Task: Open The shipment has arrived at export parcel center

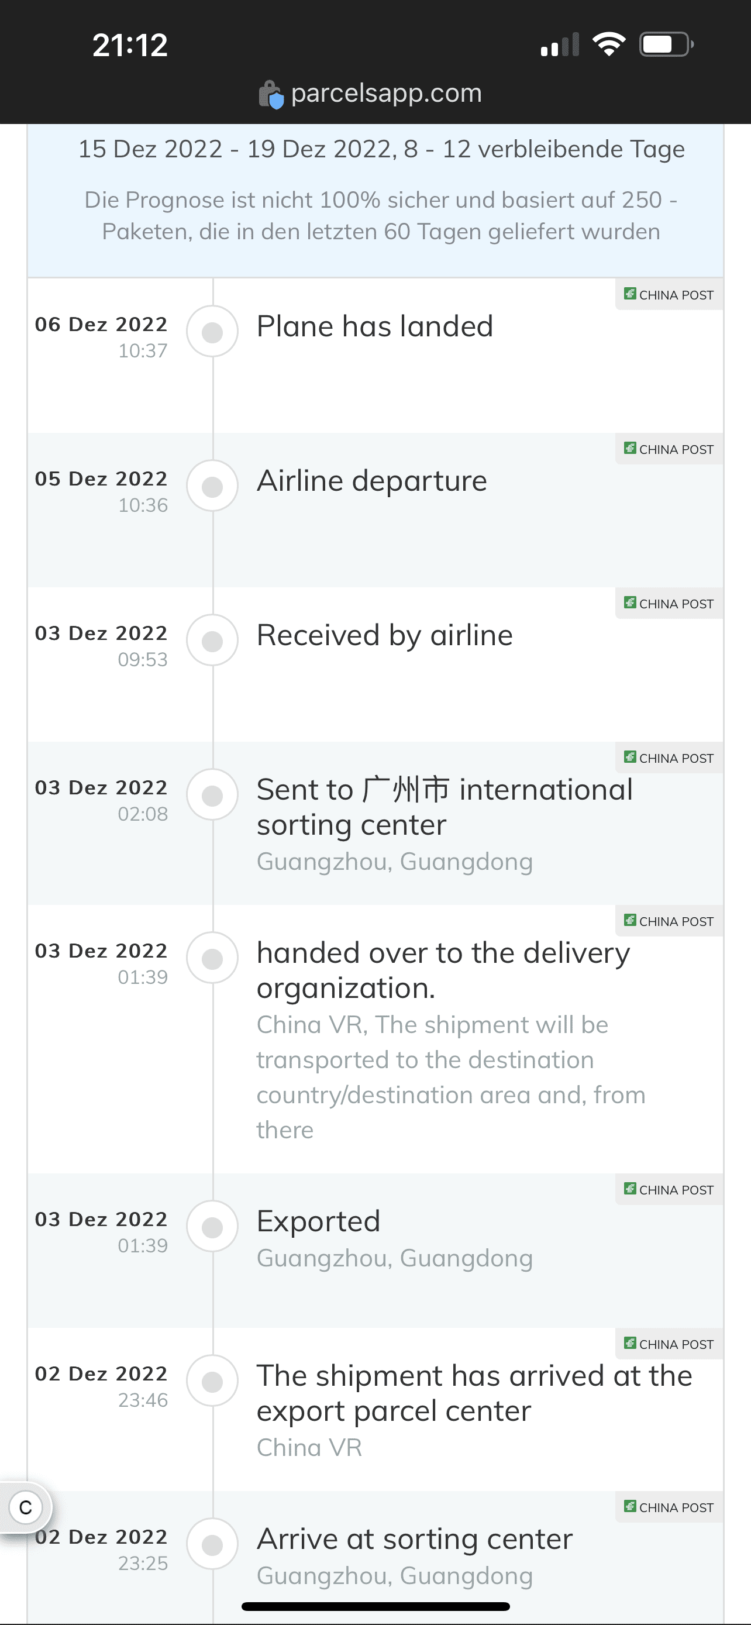Action: tap(474, 1393)
